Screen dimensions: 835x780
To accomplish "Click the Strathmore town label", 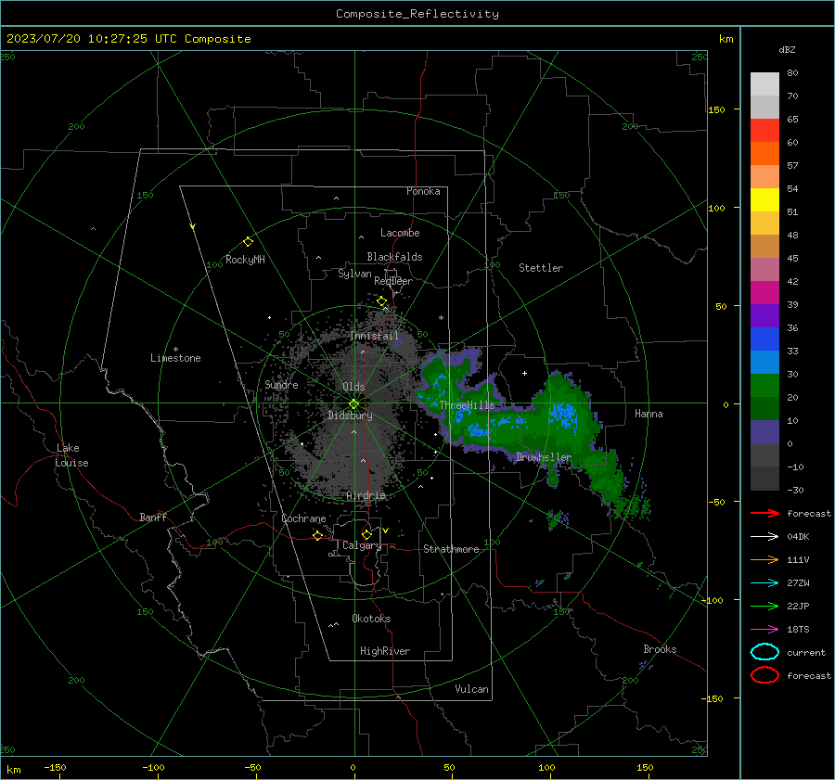I will 451,549.
